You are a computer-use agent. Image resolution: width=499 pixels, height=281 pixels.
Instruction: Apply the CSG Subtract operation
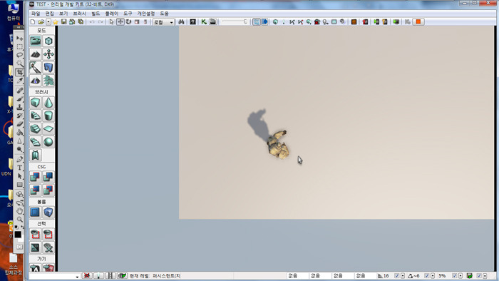[48, 177]
